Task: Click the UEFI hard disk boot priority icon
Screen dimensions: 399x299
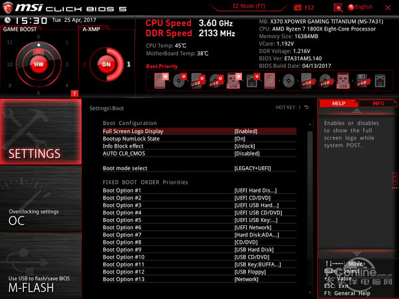Action: (162, 80)
